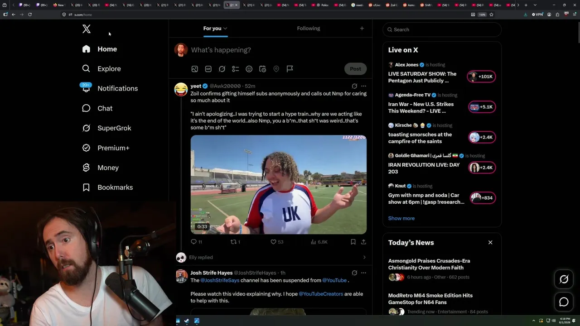Image resolution: width=580 pixels, height=326 pixels.
Task: Join Kirsche's live with +2.4K listeners
Action: (x=481, y=137)
